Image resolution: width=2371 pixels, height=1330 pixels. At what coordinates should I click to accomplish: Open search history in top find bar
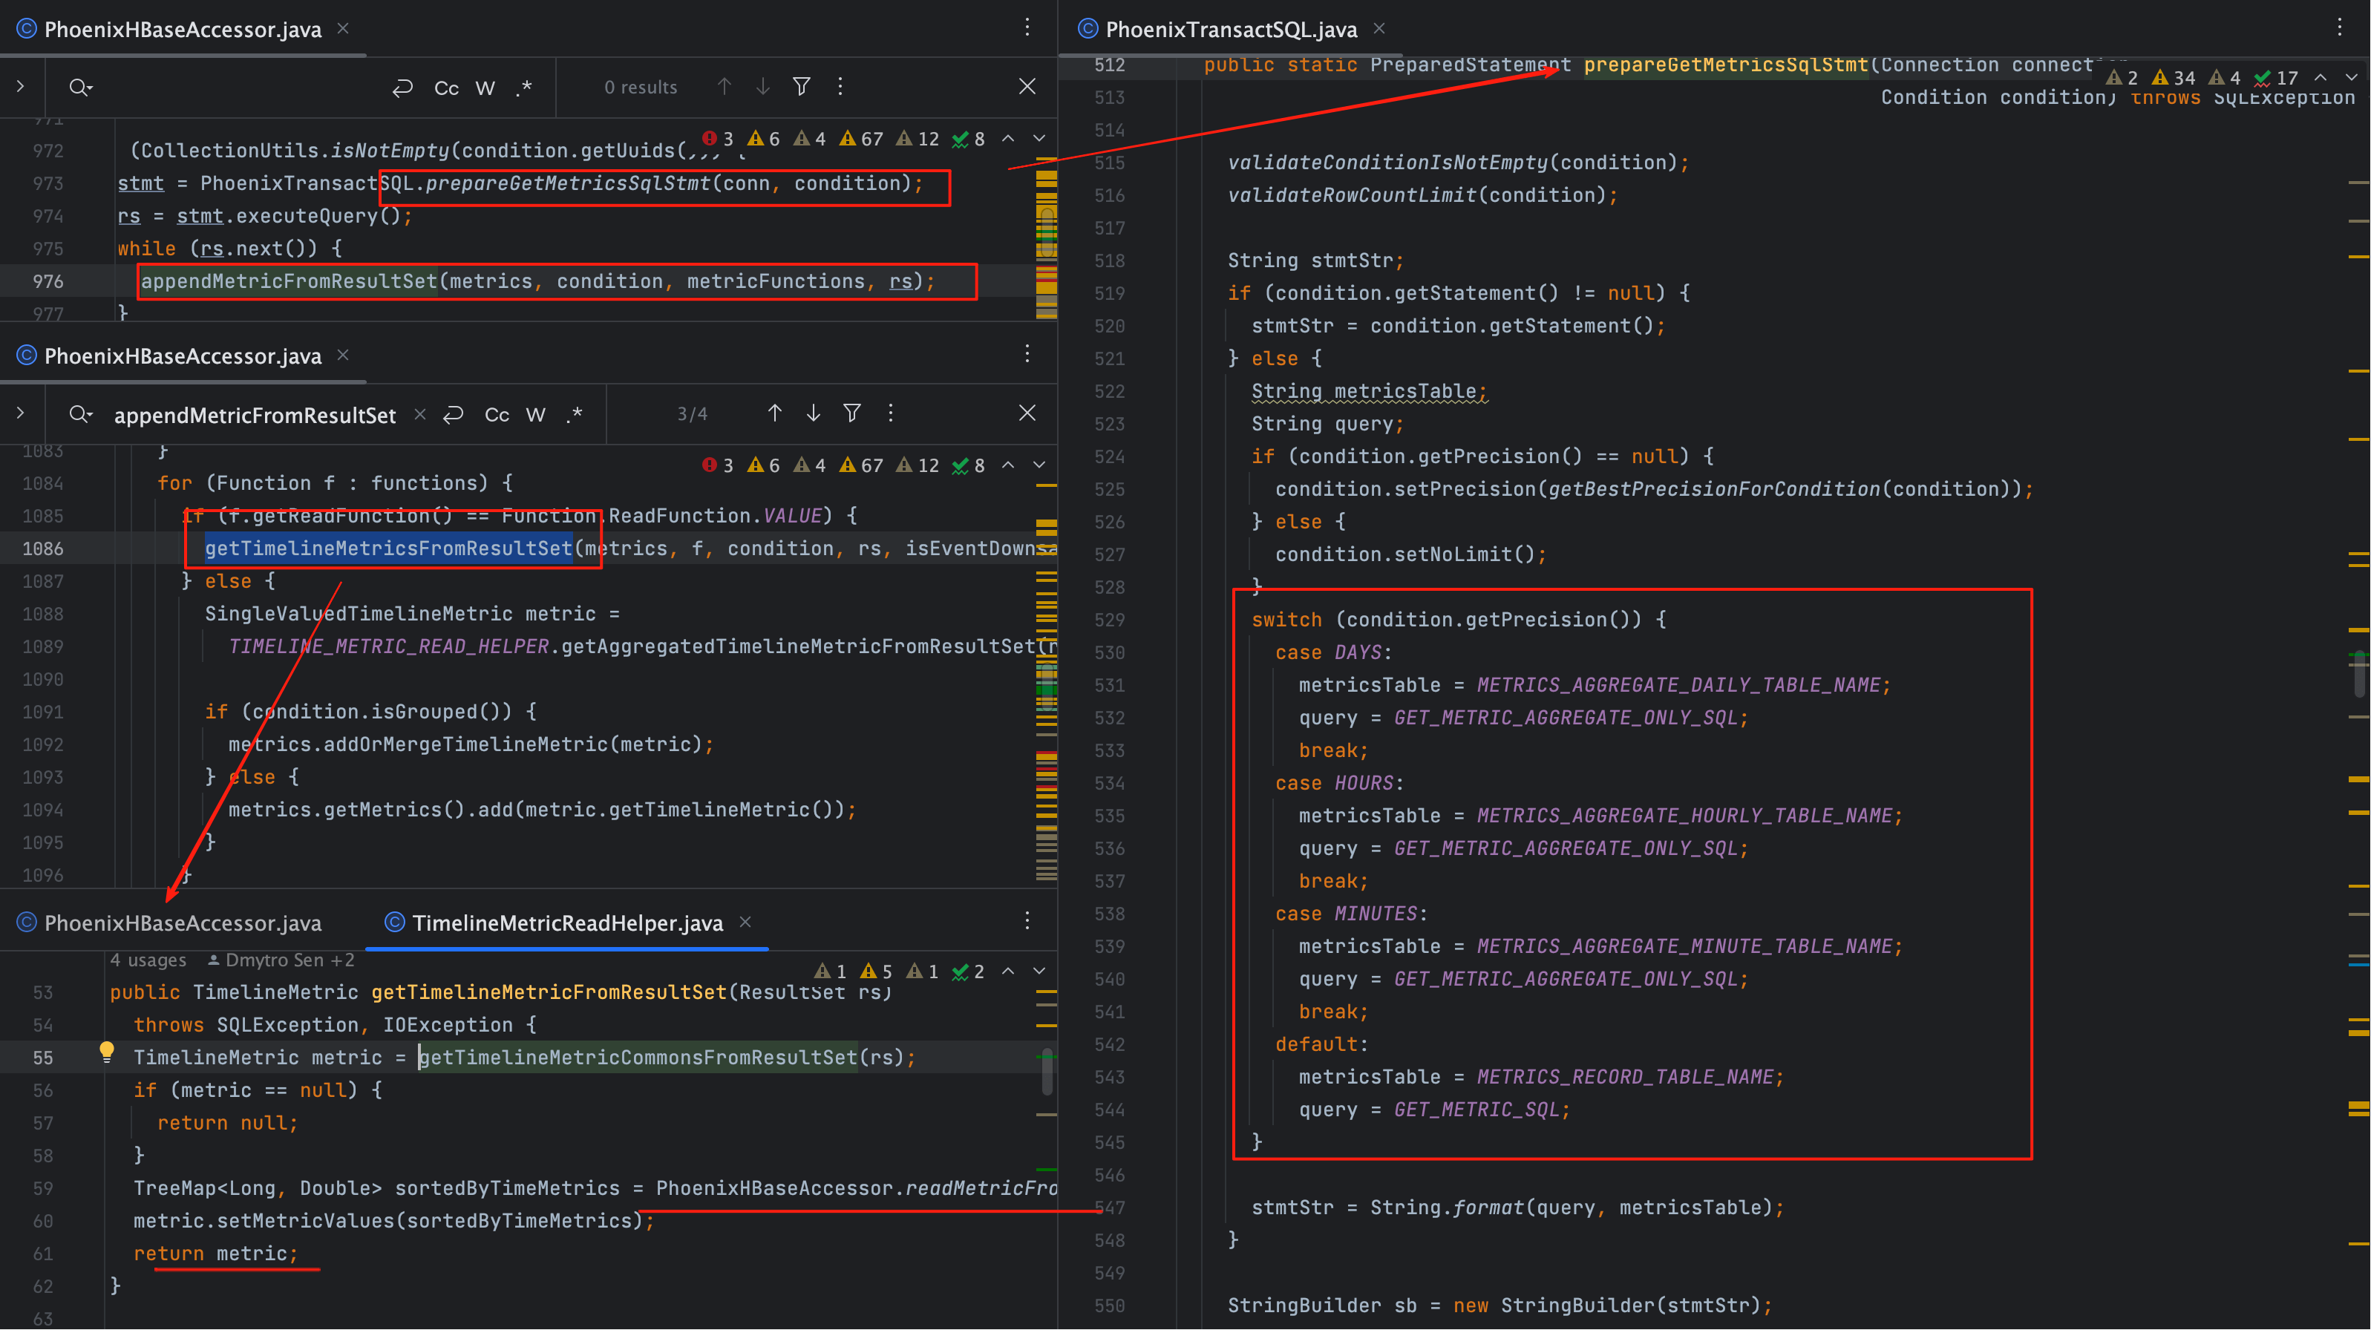pyautogui.click(x=80, y=87)
